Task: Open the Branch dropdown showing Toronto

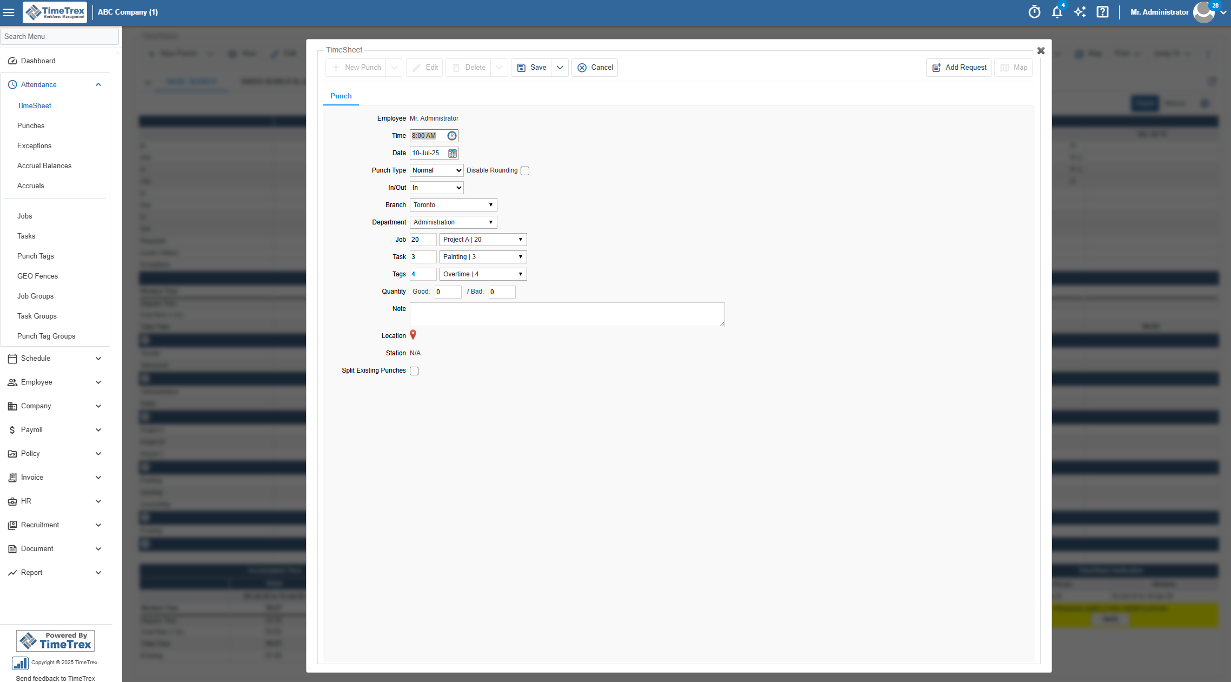Action: (453, 204)
